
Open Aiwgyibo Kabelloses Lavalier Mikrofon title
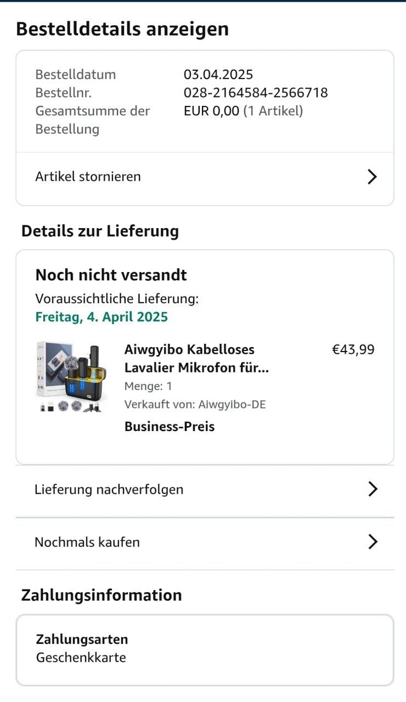tap(196, 358)
